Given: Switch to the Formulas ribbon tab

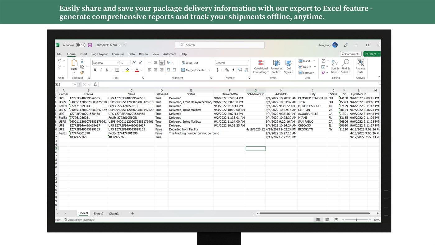Looking at the screenshot, I should [x=118, y=54].
